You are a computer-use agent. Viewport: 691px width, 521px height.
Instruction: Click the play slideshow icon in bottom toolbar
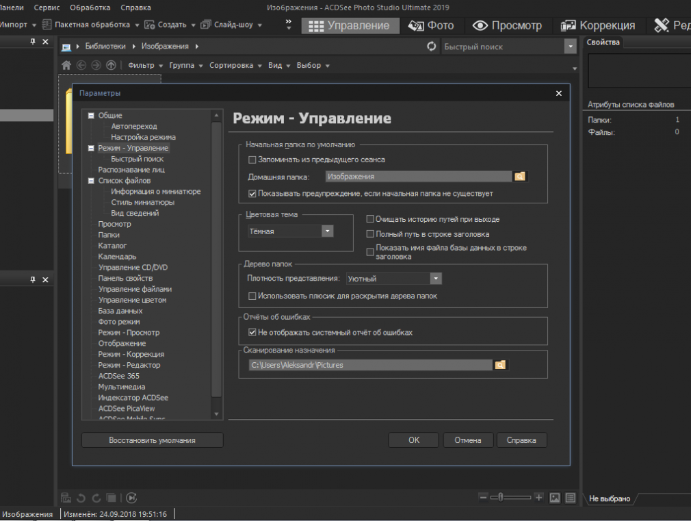click(x=131, y=498)
